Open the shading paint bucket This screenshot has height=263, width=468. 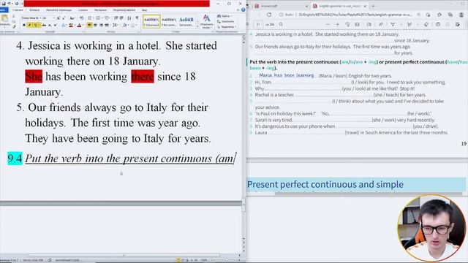(x=124, y=25)
